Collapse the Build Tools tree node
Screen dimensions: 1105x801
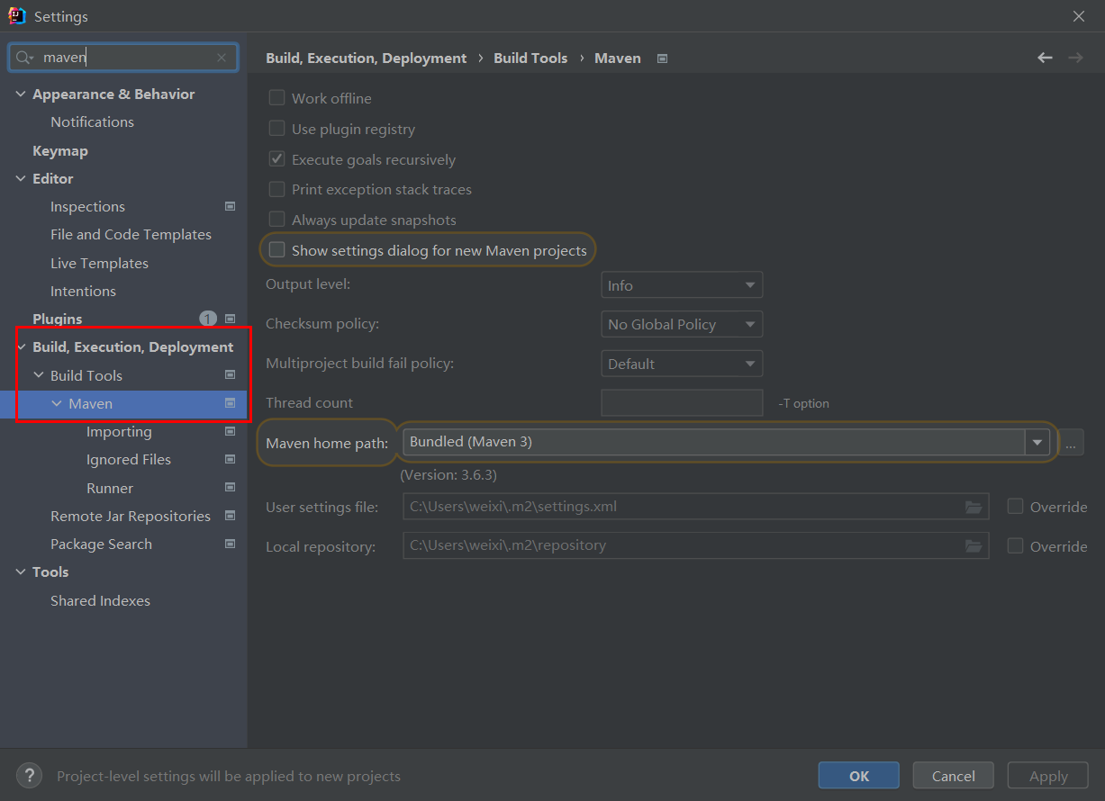pos(39,375)
